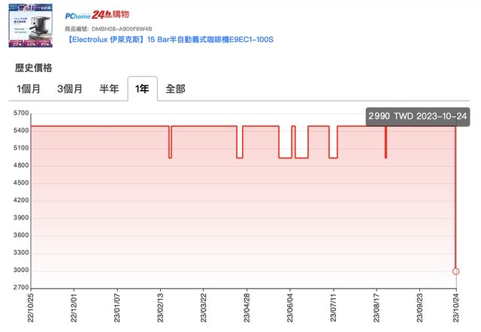Viewport: 481px width, 332px height.
Task: Click the circular 2990 data point marker
Action: pos(455,271)
